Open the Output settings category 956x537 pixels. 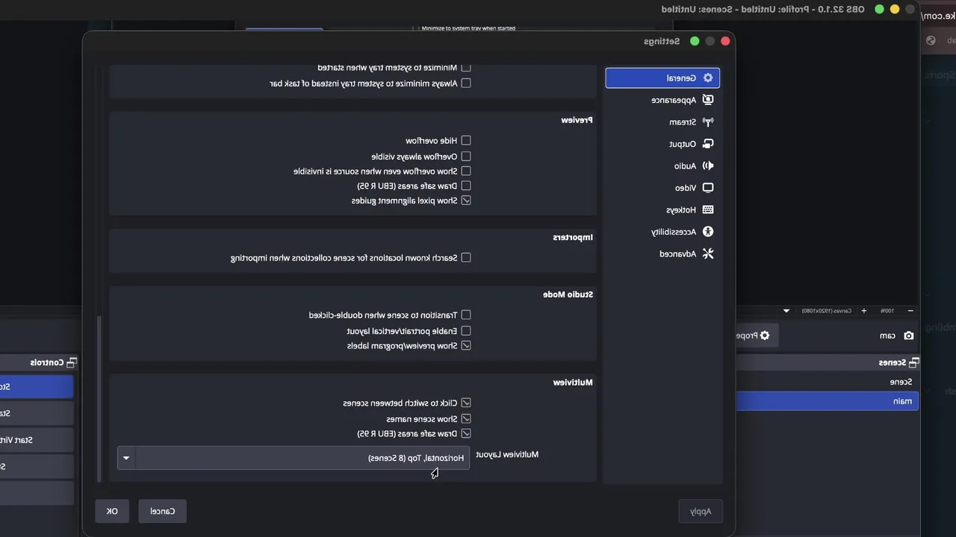pos(691,144)
